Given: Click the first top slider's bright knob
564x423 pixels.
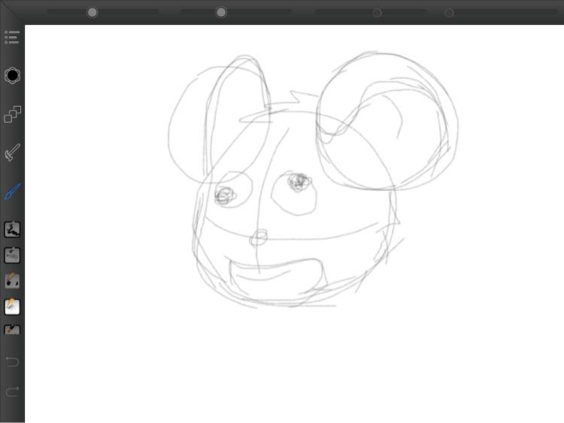Looking at the screenshot, I should click(92, 13).
